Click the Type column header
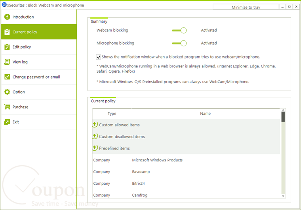This screenshot has width=301, height=210. pyautogui.click(x=112, y=114)
